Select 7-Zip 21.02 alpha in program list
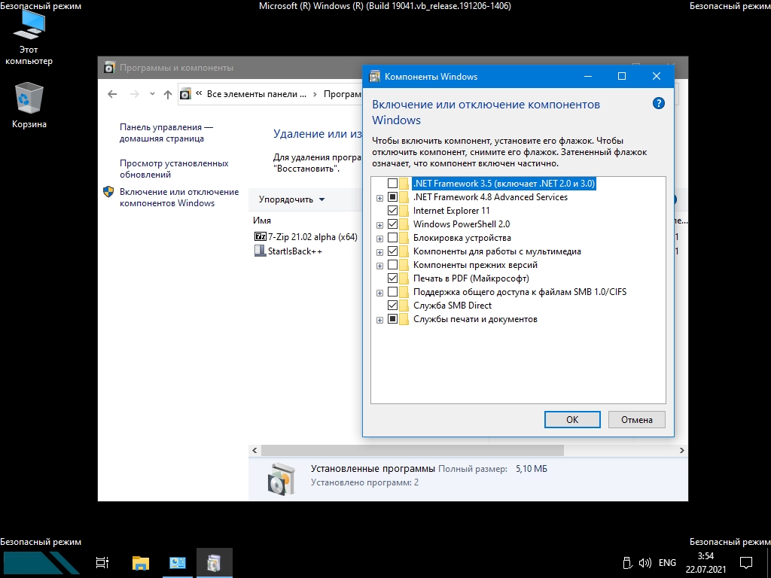771x578 pixels. point(306,236)
